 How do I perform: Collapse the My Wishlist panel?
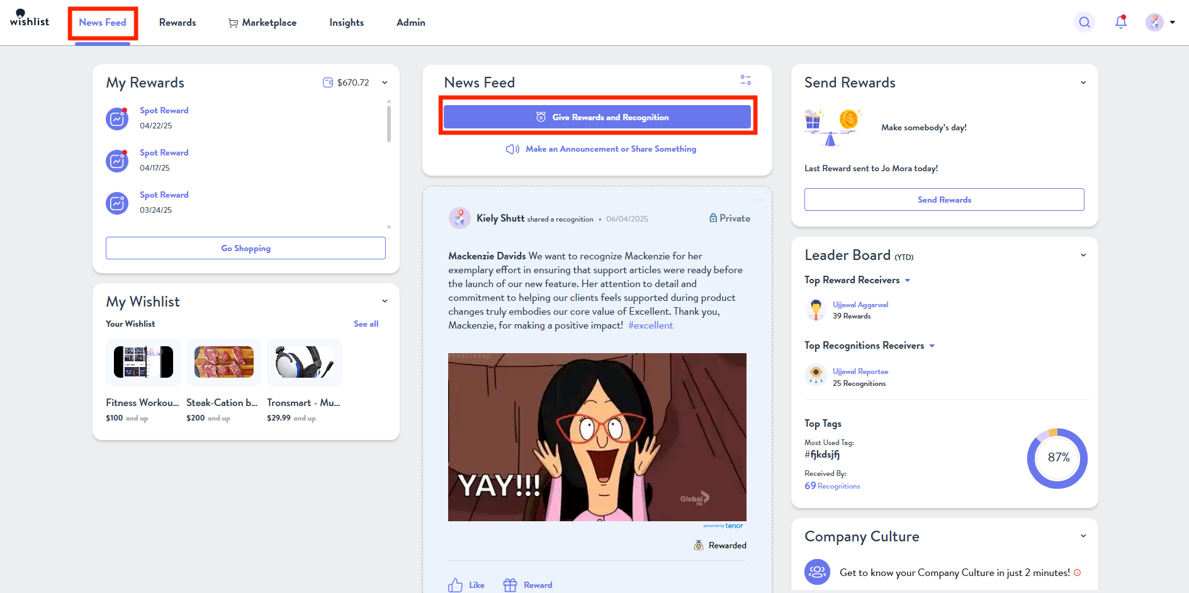tap(385, 301)
